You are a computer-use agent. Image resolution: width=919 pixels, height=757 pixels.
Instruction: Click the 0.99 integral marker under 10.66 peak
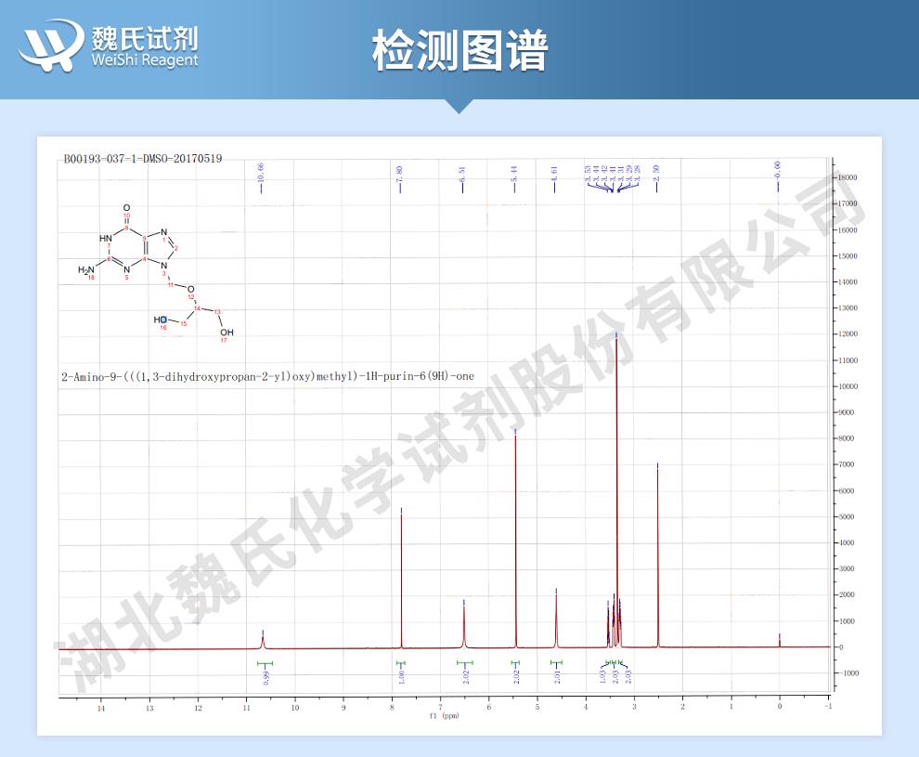coord(265,675)
